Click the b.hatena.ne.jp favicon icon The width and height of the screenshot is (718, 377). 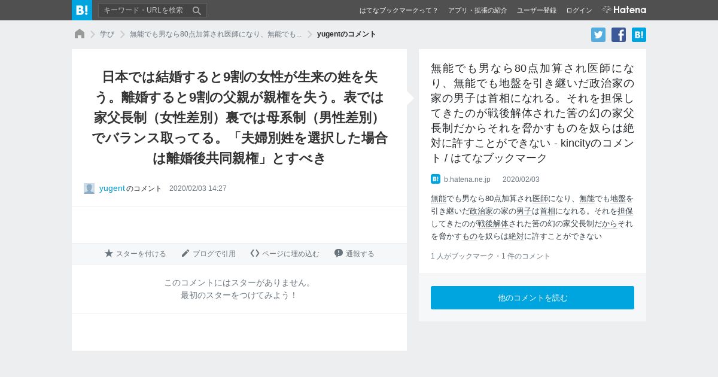pyautogui.click(x=436, y=179)
